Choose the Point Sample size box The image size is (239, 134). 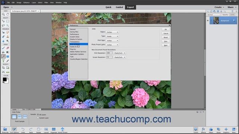[14, 117]
